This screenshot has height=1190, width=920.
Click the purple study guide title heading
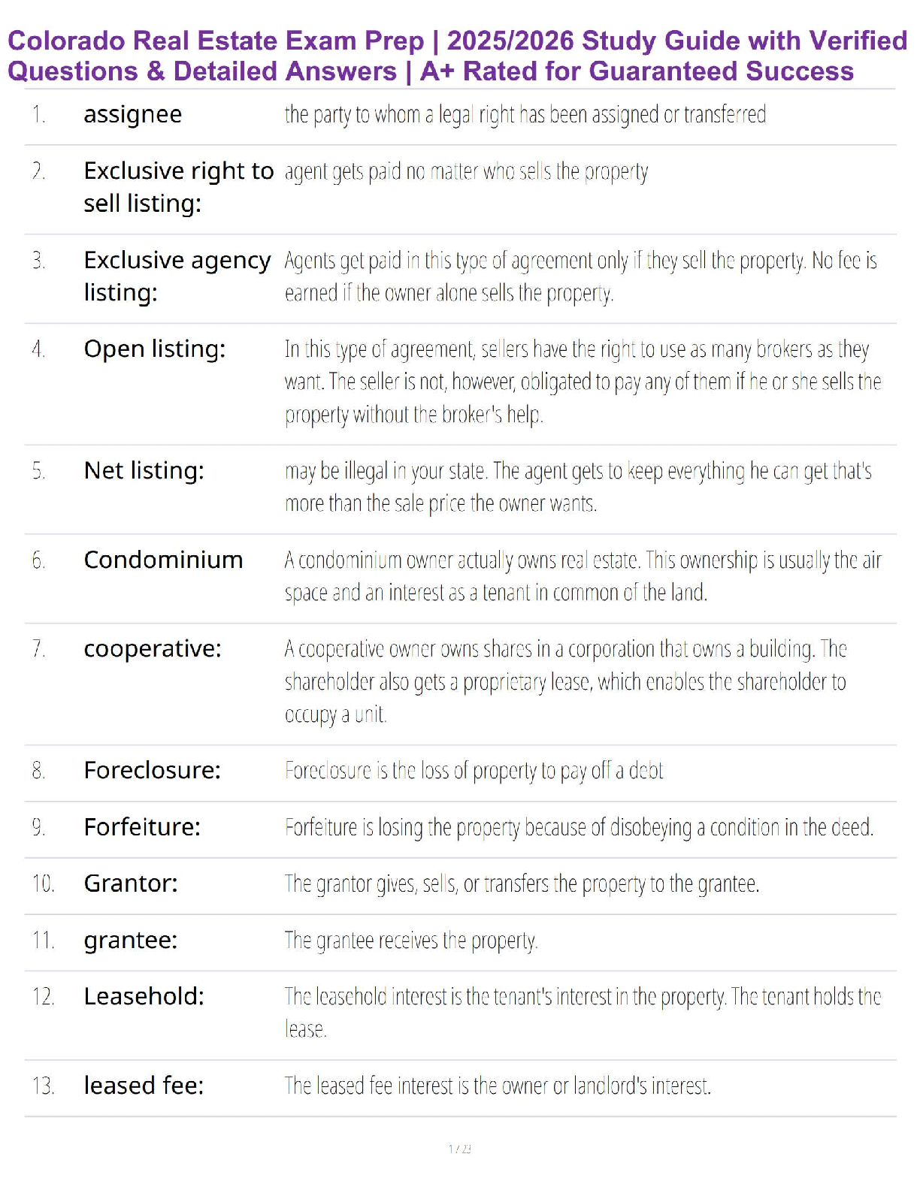coord(457,56)
